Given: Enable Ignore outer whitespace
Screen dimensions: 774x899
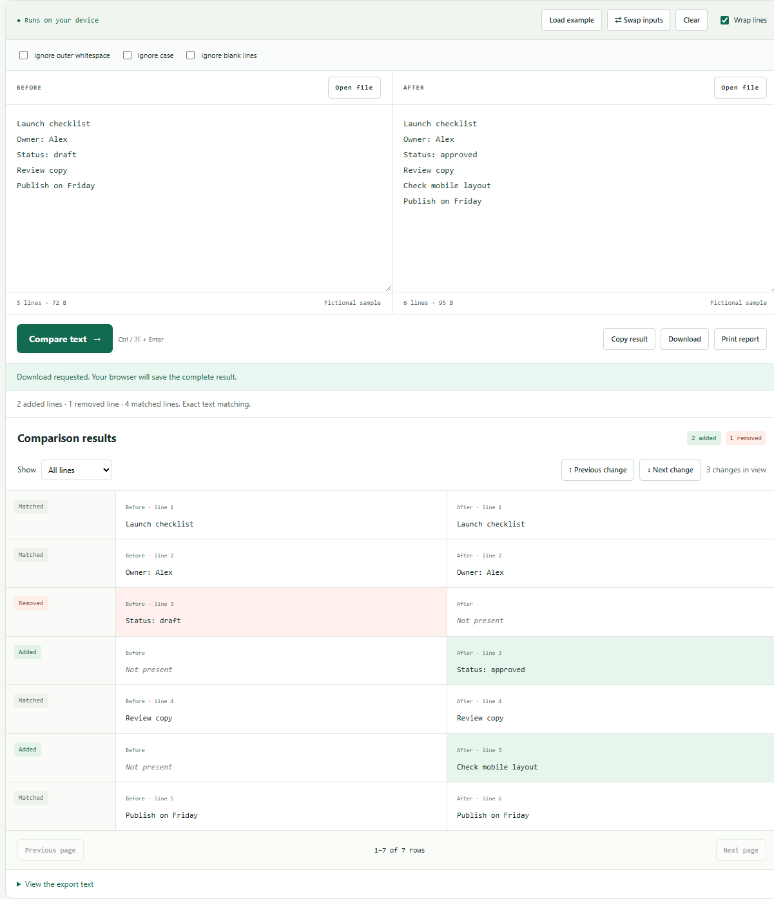Looking at the screenshot, I should (x=24, y=55).
